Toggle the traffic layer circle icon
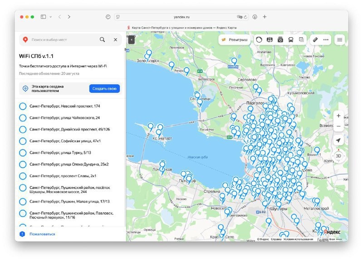 pyautogui.click(x=259, y=40)
